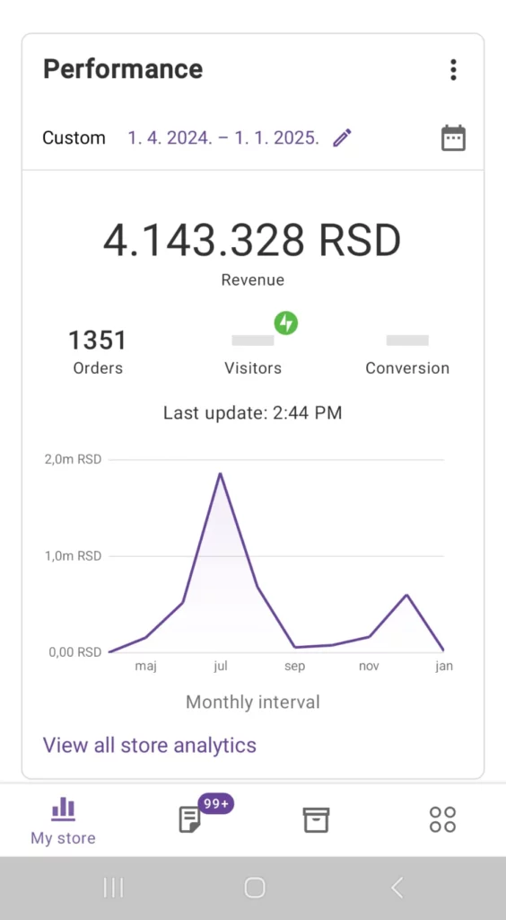
Task: Tap the Android back arrow
Action: [397, 888]
